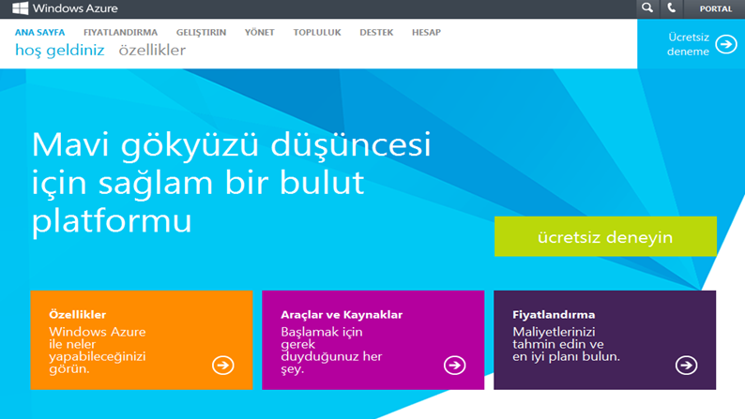Open search via magnifier icon

pos(647,8)
